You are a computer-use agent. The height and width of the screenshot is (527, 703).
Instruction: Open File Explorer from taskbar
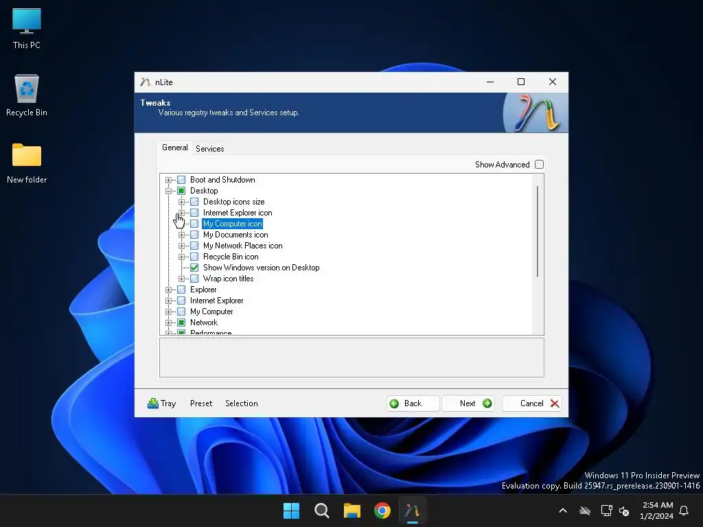352,511
